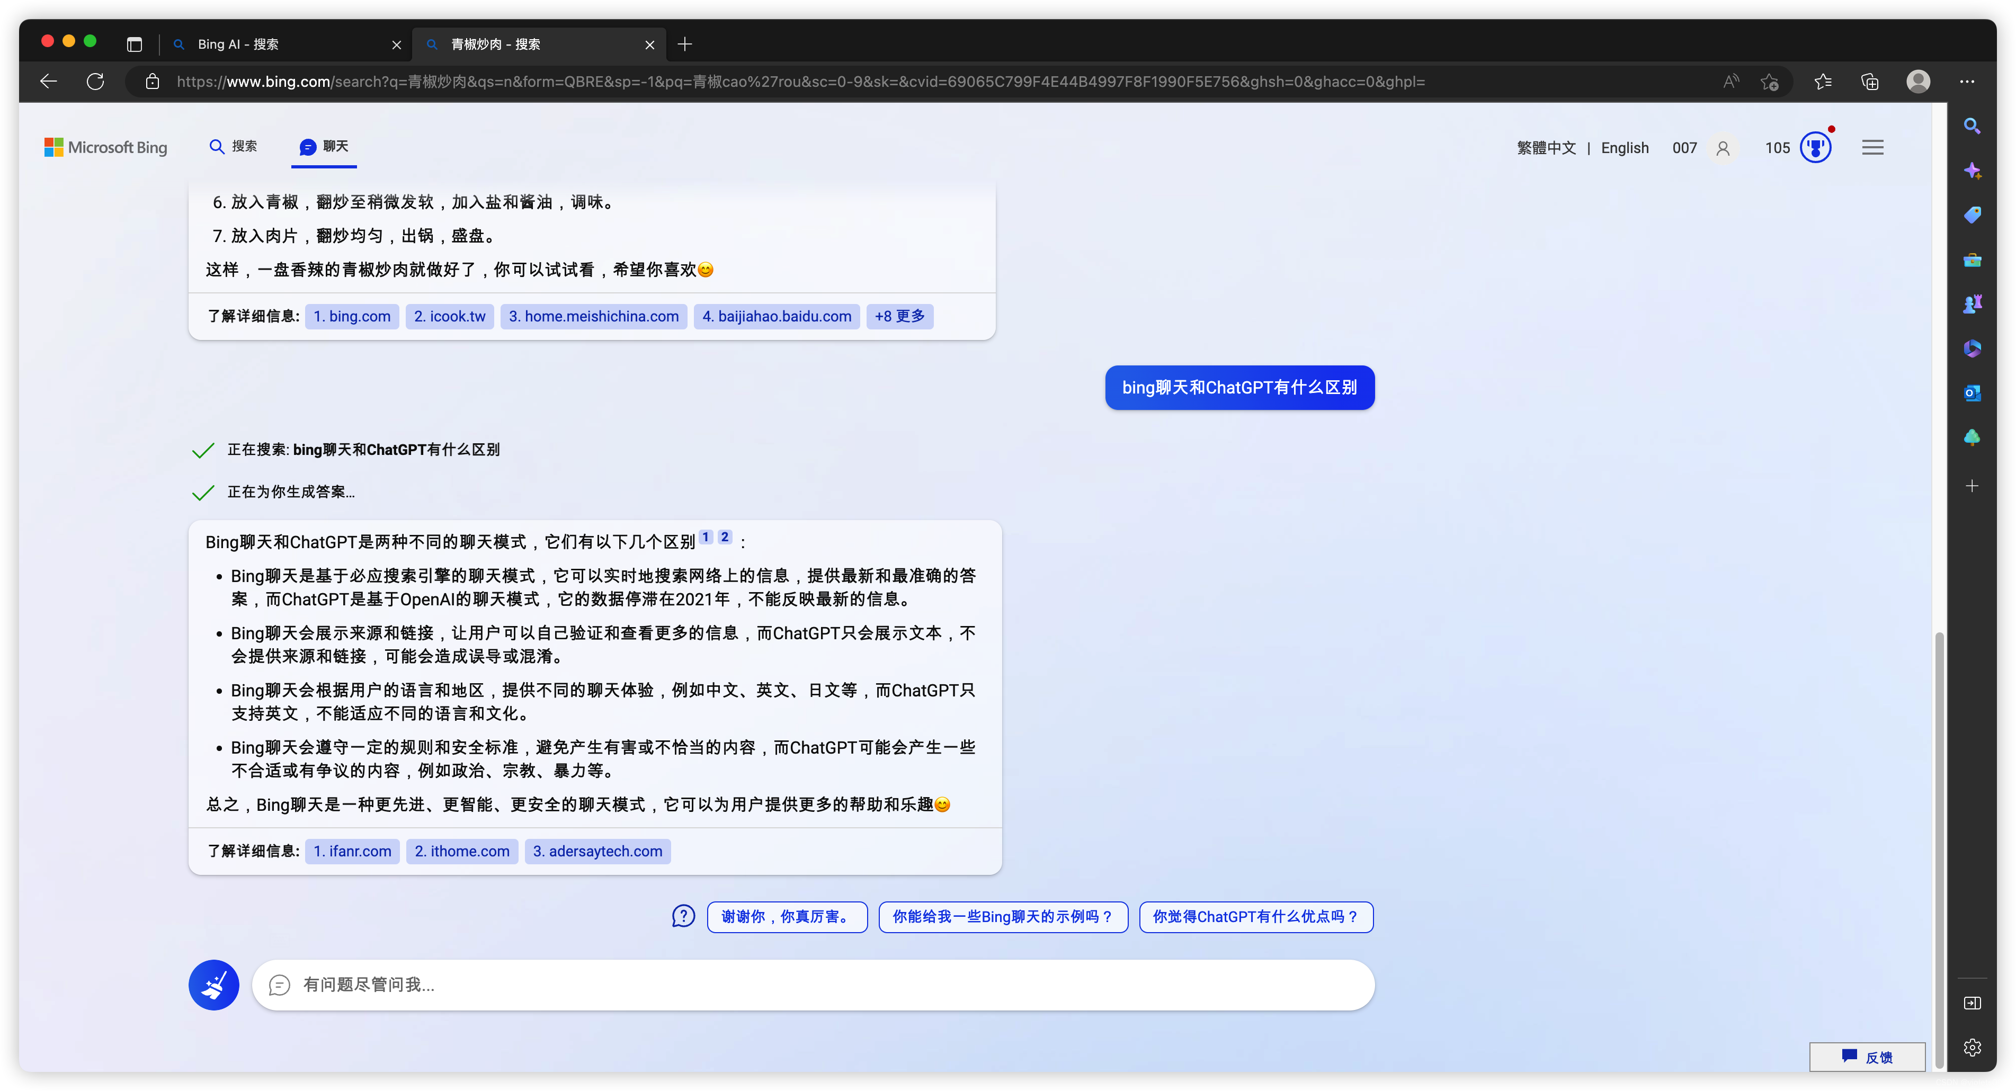The width and height of the screenshot is (2016, 1091).
Task: Click the 正在为你生成答案 status line
Action: [273, 493]
